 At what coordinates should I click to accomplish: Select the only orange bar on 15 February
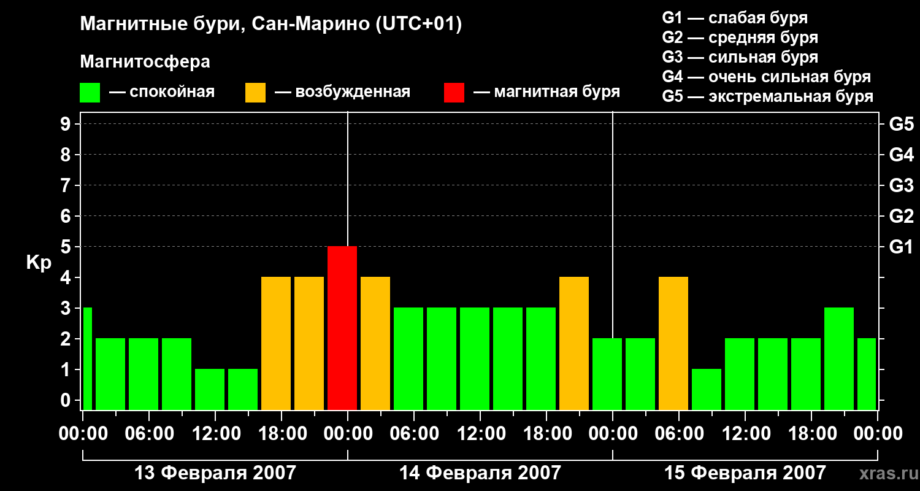[x=673, y=343]
